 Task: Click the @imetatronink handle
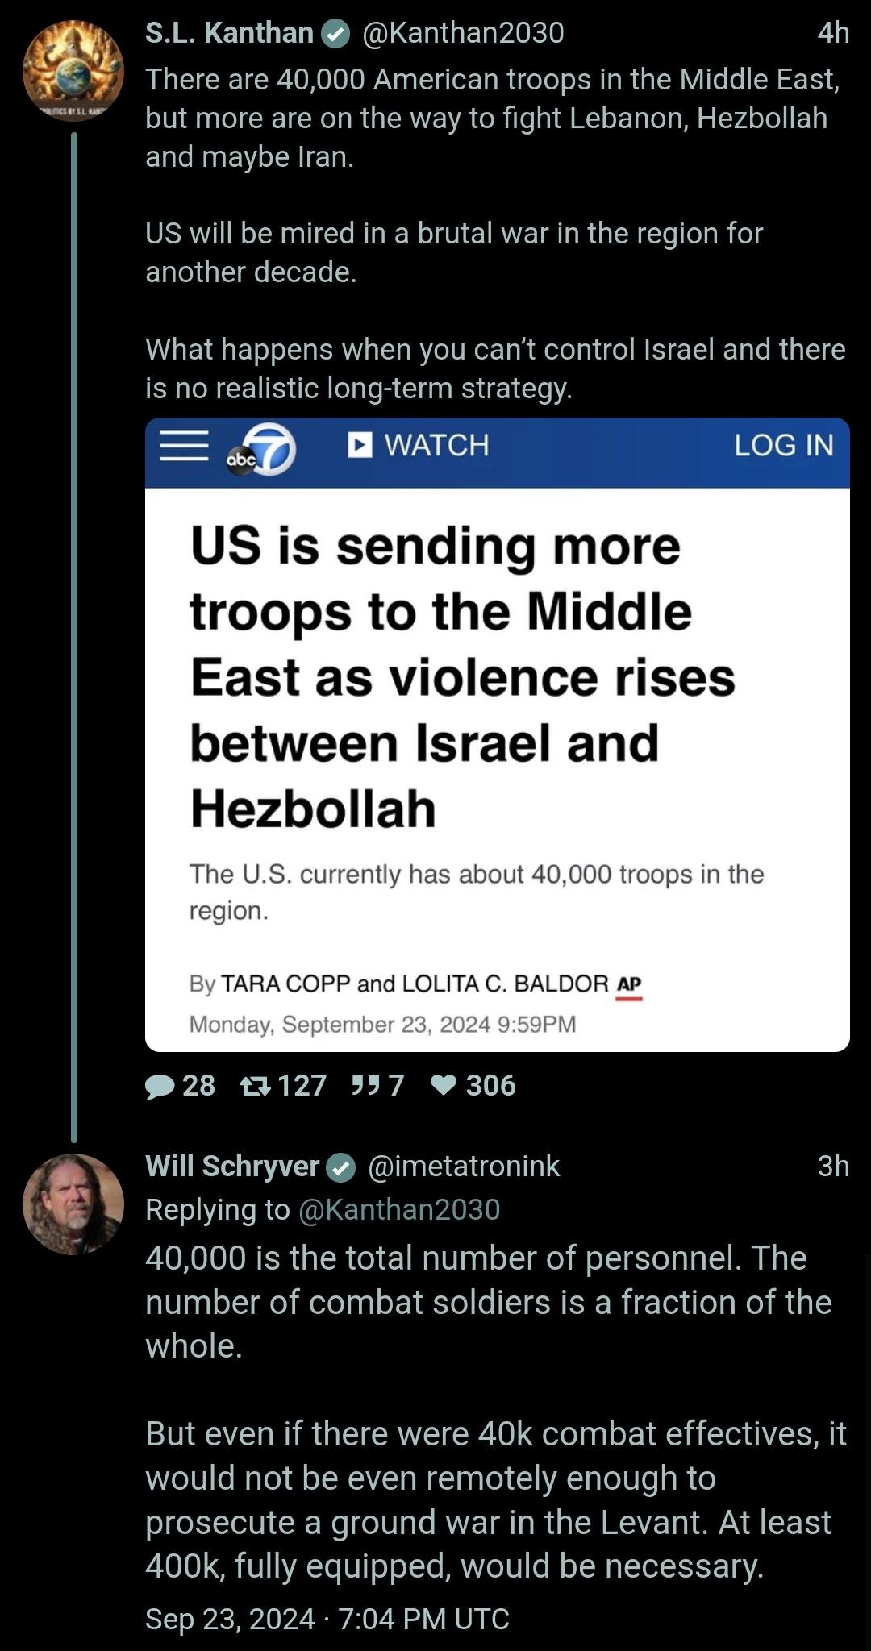tap(464, 1167)
